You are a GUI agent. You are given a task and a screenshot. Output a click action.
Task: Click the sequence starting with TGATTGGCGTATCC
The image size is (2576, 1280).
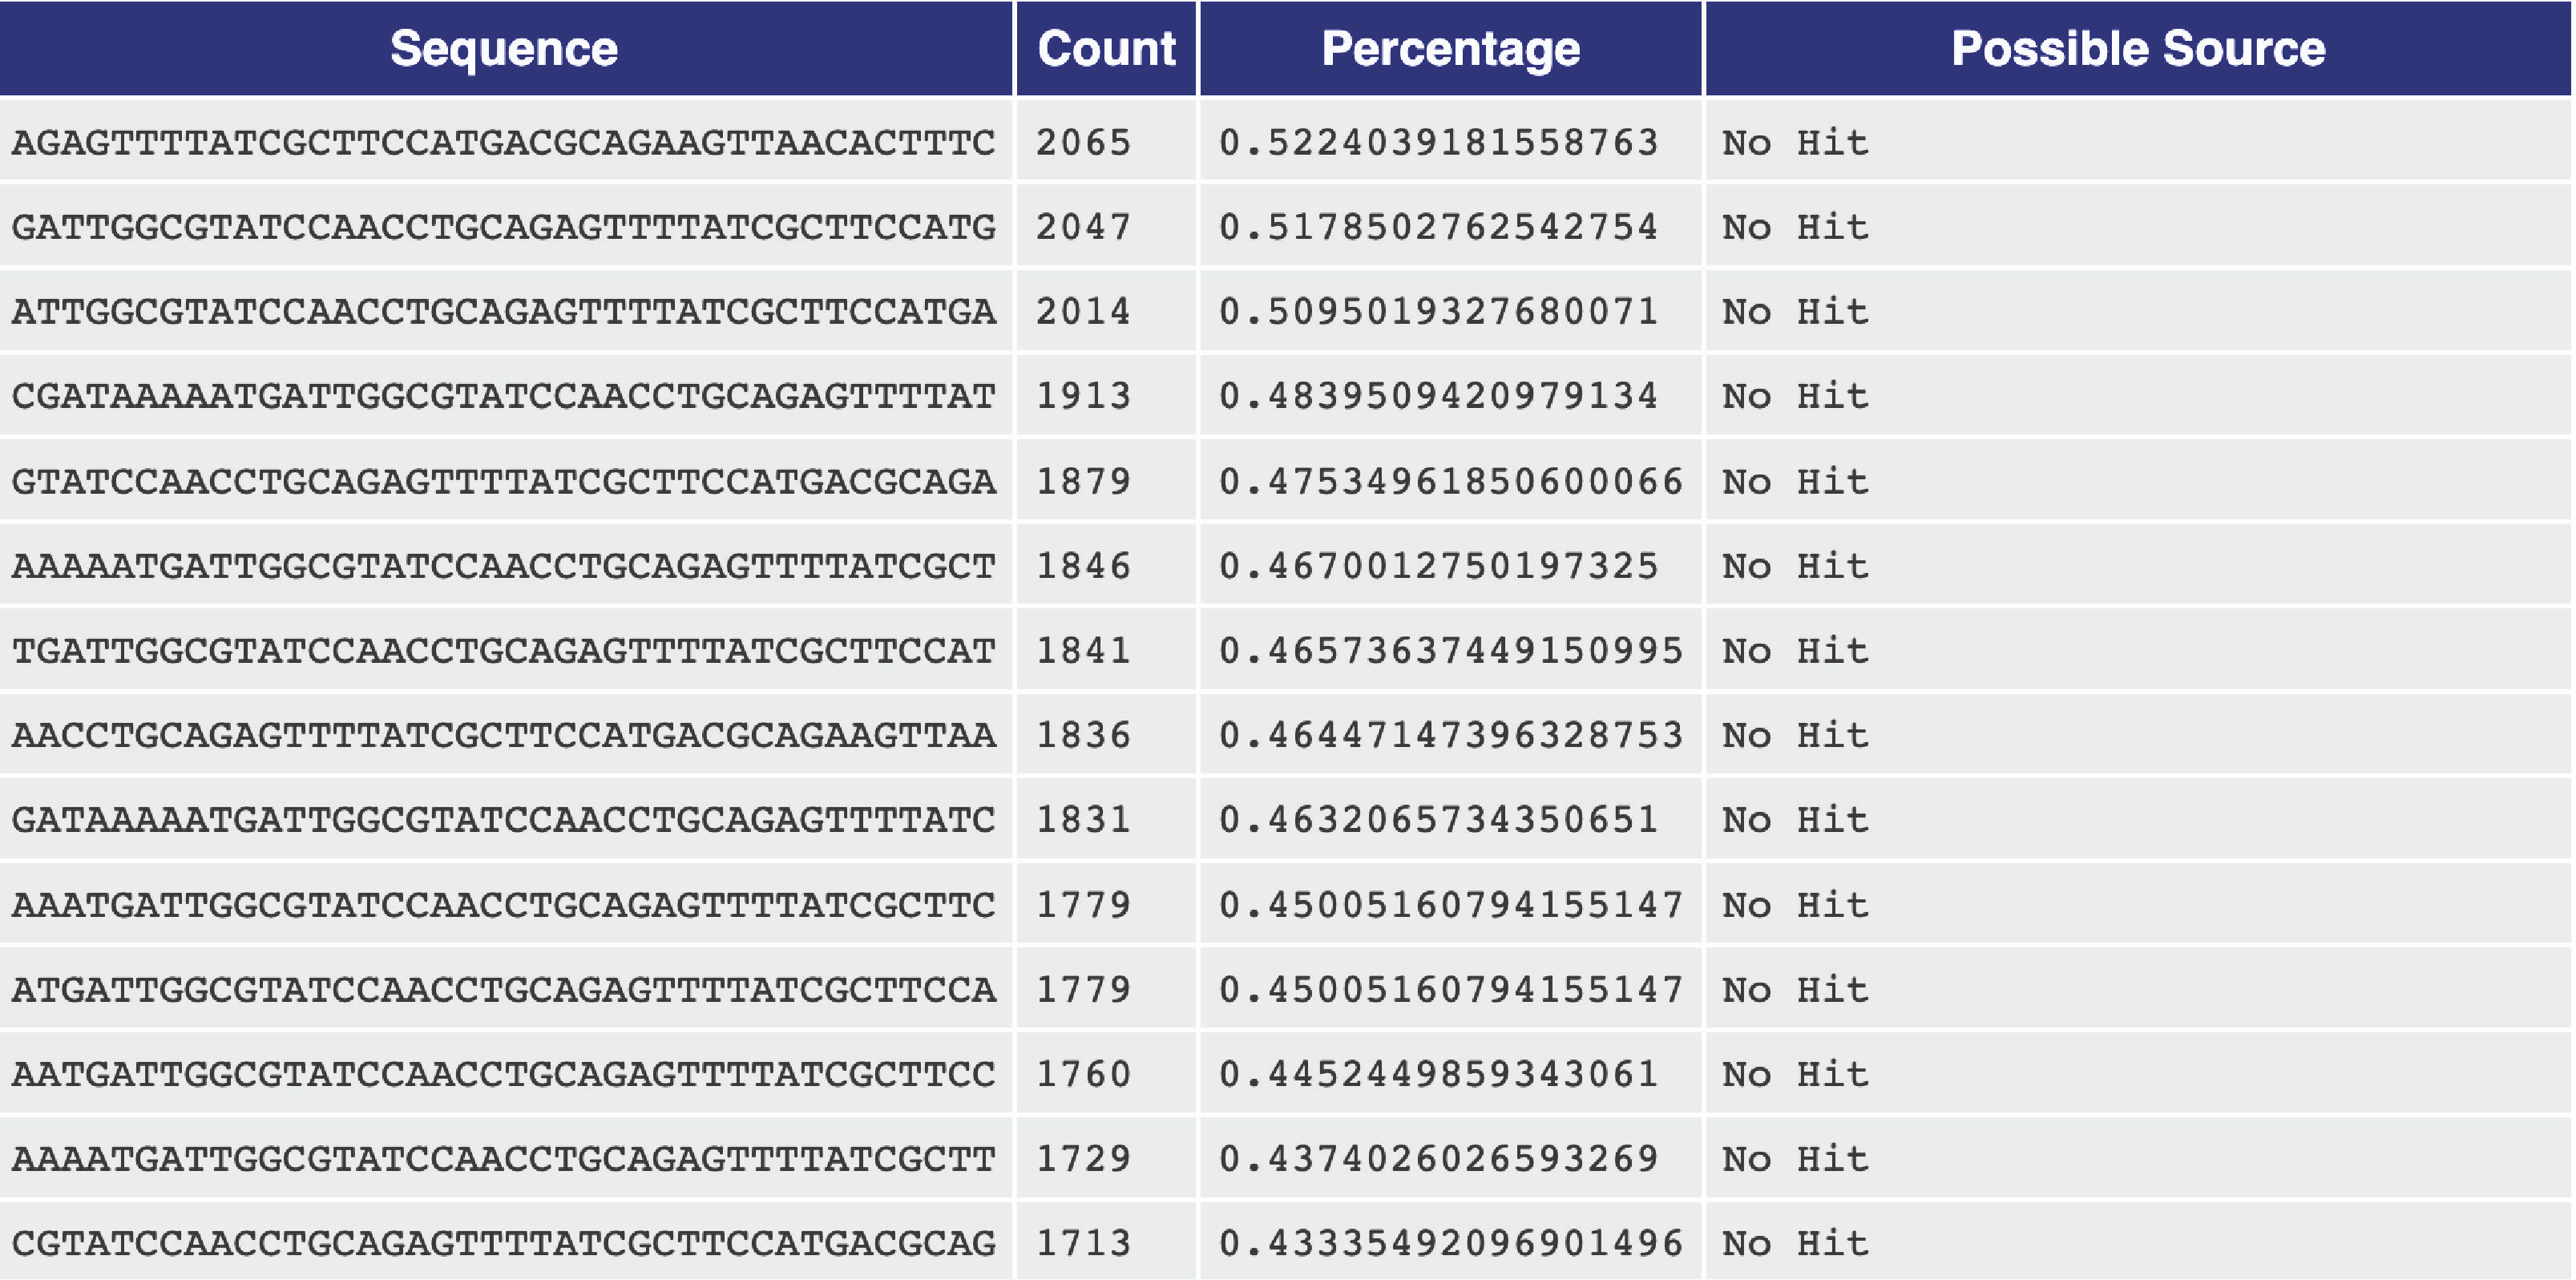(x=504, y=651)
